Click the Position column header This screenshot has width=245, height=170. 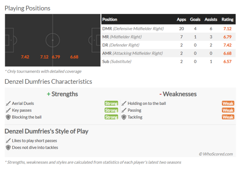click(x=110, y=19)
